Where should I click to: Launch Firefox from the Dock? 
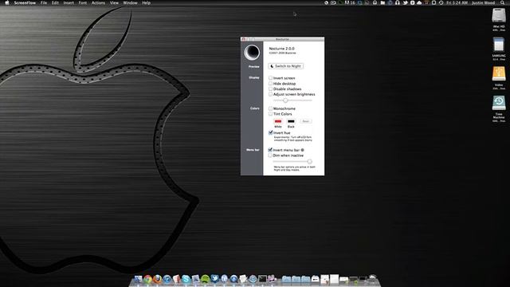pyautogui.click(x=158, y=279)
